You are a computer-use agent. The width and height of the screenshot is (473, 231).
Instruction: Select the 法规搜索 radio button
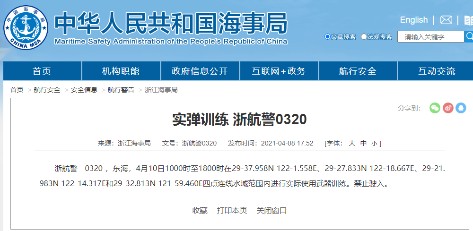point(364,37)
